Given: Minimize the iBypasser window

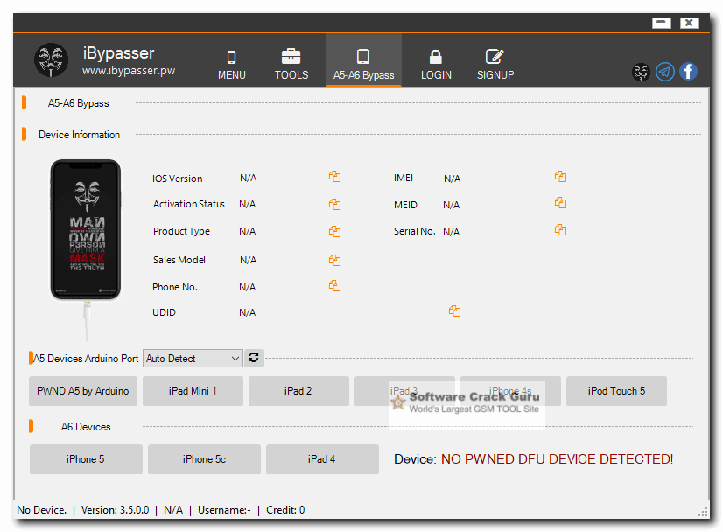Looking at the screenshot, I should coord(661,23).
